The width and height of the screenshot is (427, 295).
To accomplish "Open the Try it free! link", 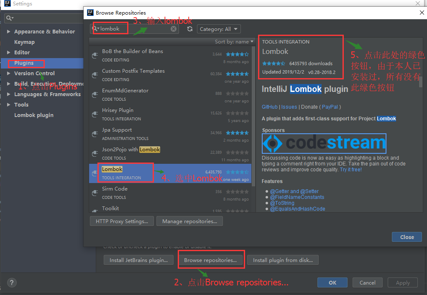I will pyautogui.click(x=351, y=170).
